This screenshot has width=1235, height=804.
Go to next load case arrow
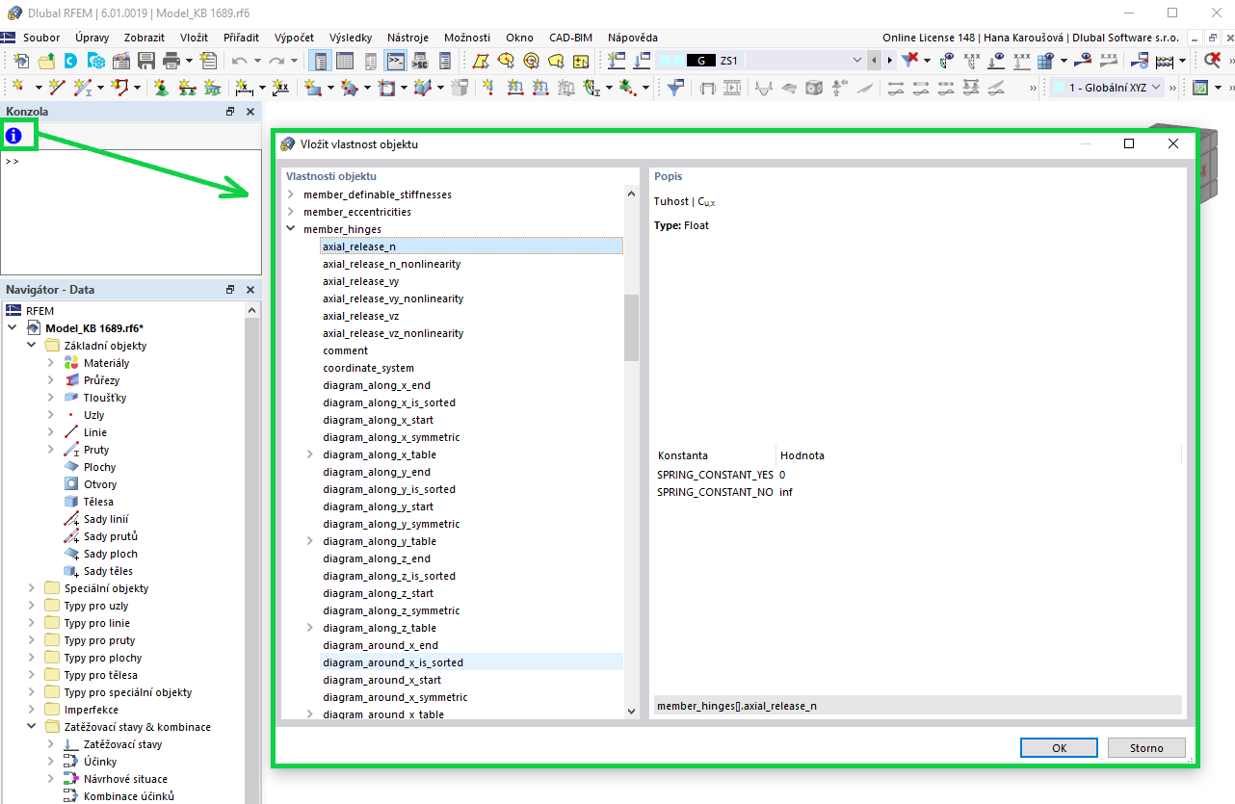889,61
